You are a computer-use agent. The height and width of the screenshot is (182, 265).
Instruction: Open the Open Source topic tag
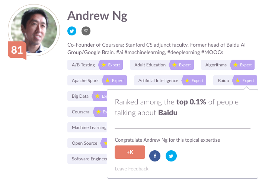click(x=84, y=143)
